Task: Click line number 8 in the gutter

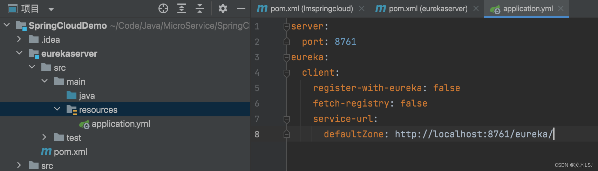Action: click(257, 134)
